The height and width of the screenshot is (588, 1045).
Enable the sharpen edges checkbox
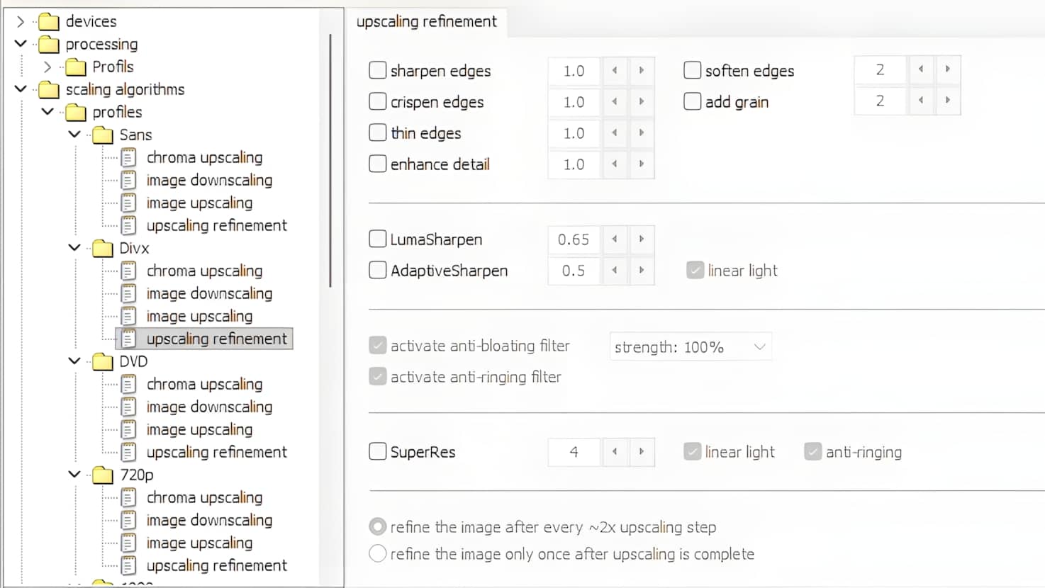pos(378,71)
